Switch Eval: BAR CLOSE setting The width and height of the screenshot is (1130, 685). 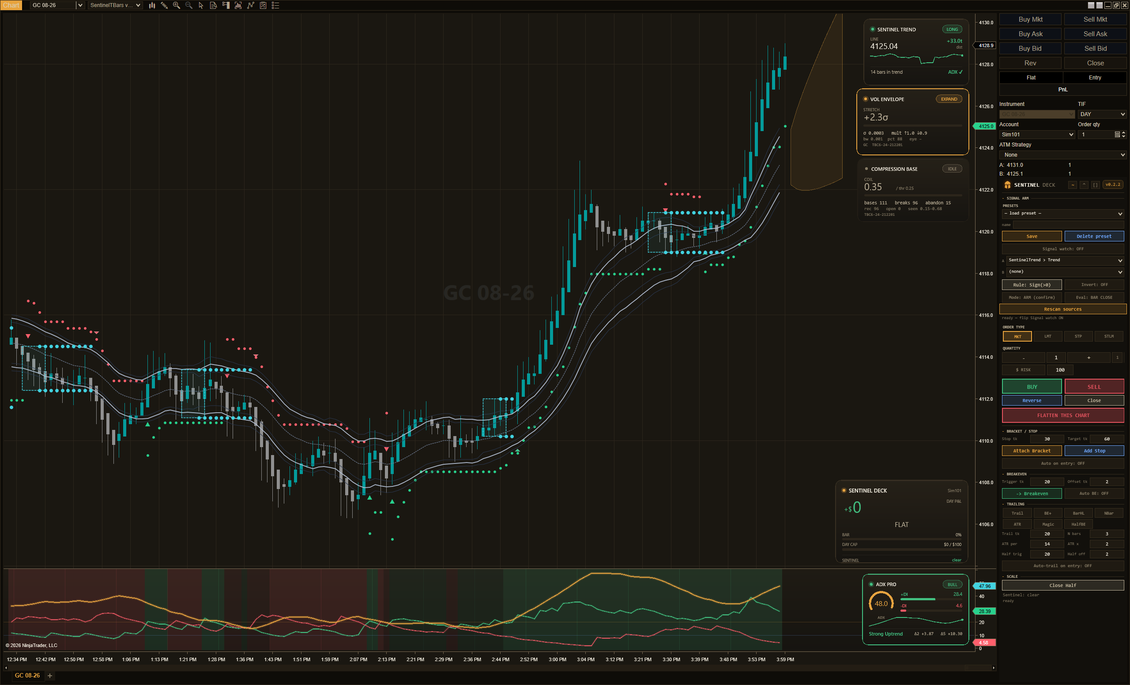1094,297
